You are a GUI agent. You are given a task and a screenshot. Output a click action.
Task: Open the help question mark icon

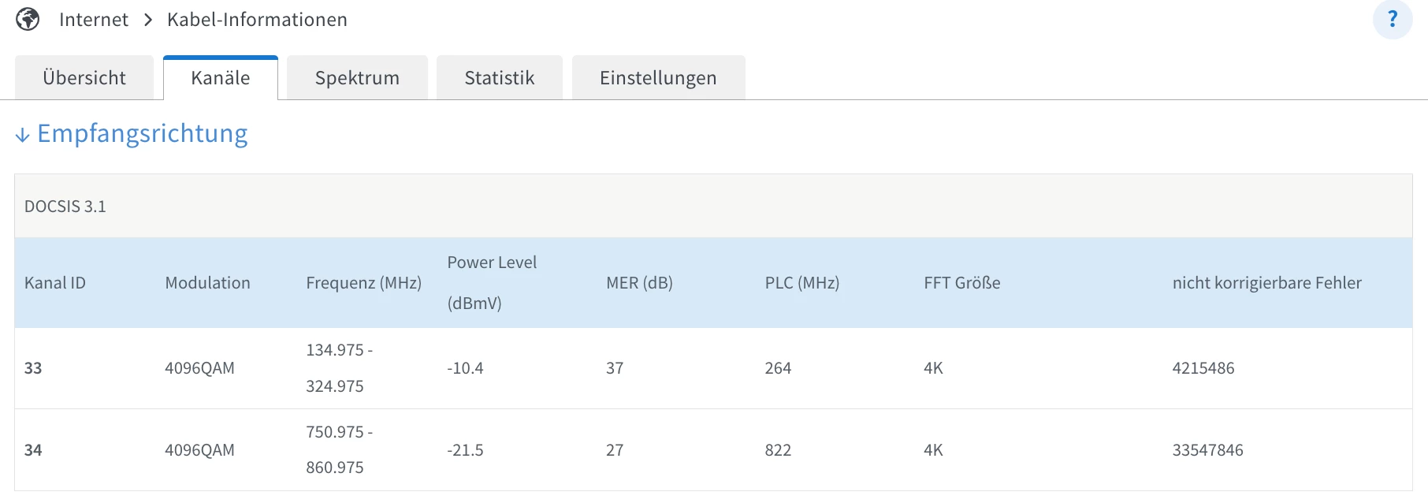pyautogui.click(x=1392, y=19)
